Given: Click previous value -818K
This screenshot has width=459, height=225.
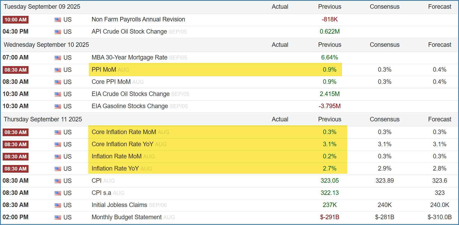Looking at the screenshot, I should point(330,19).
